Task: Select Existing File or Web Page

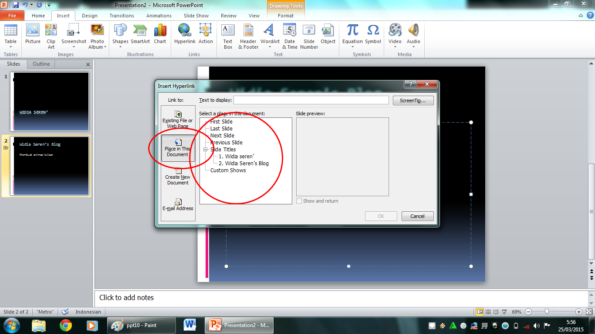Action: [178, 119]
